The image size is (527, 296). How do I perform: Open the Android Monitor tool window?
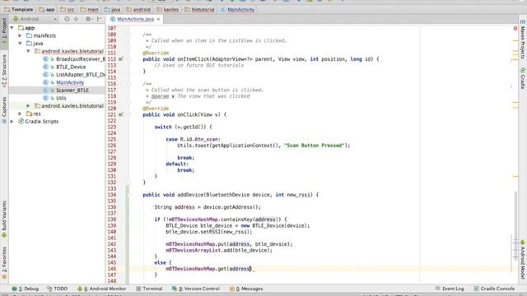click(x=102, y=289)
